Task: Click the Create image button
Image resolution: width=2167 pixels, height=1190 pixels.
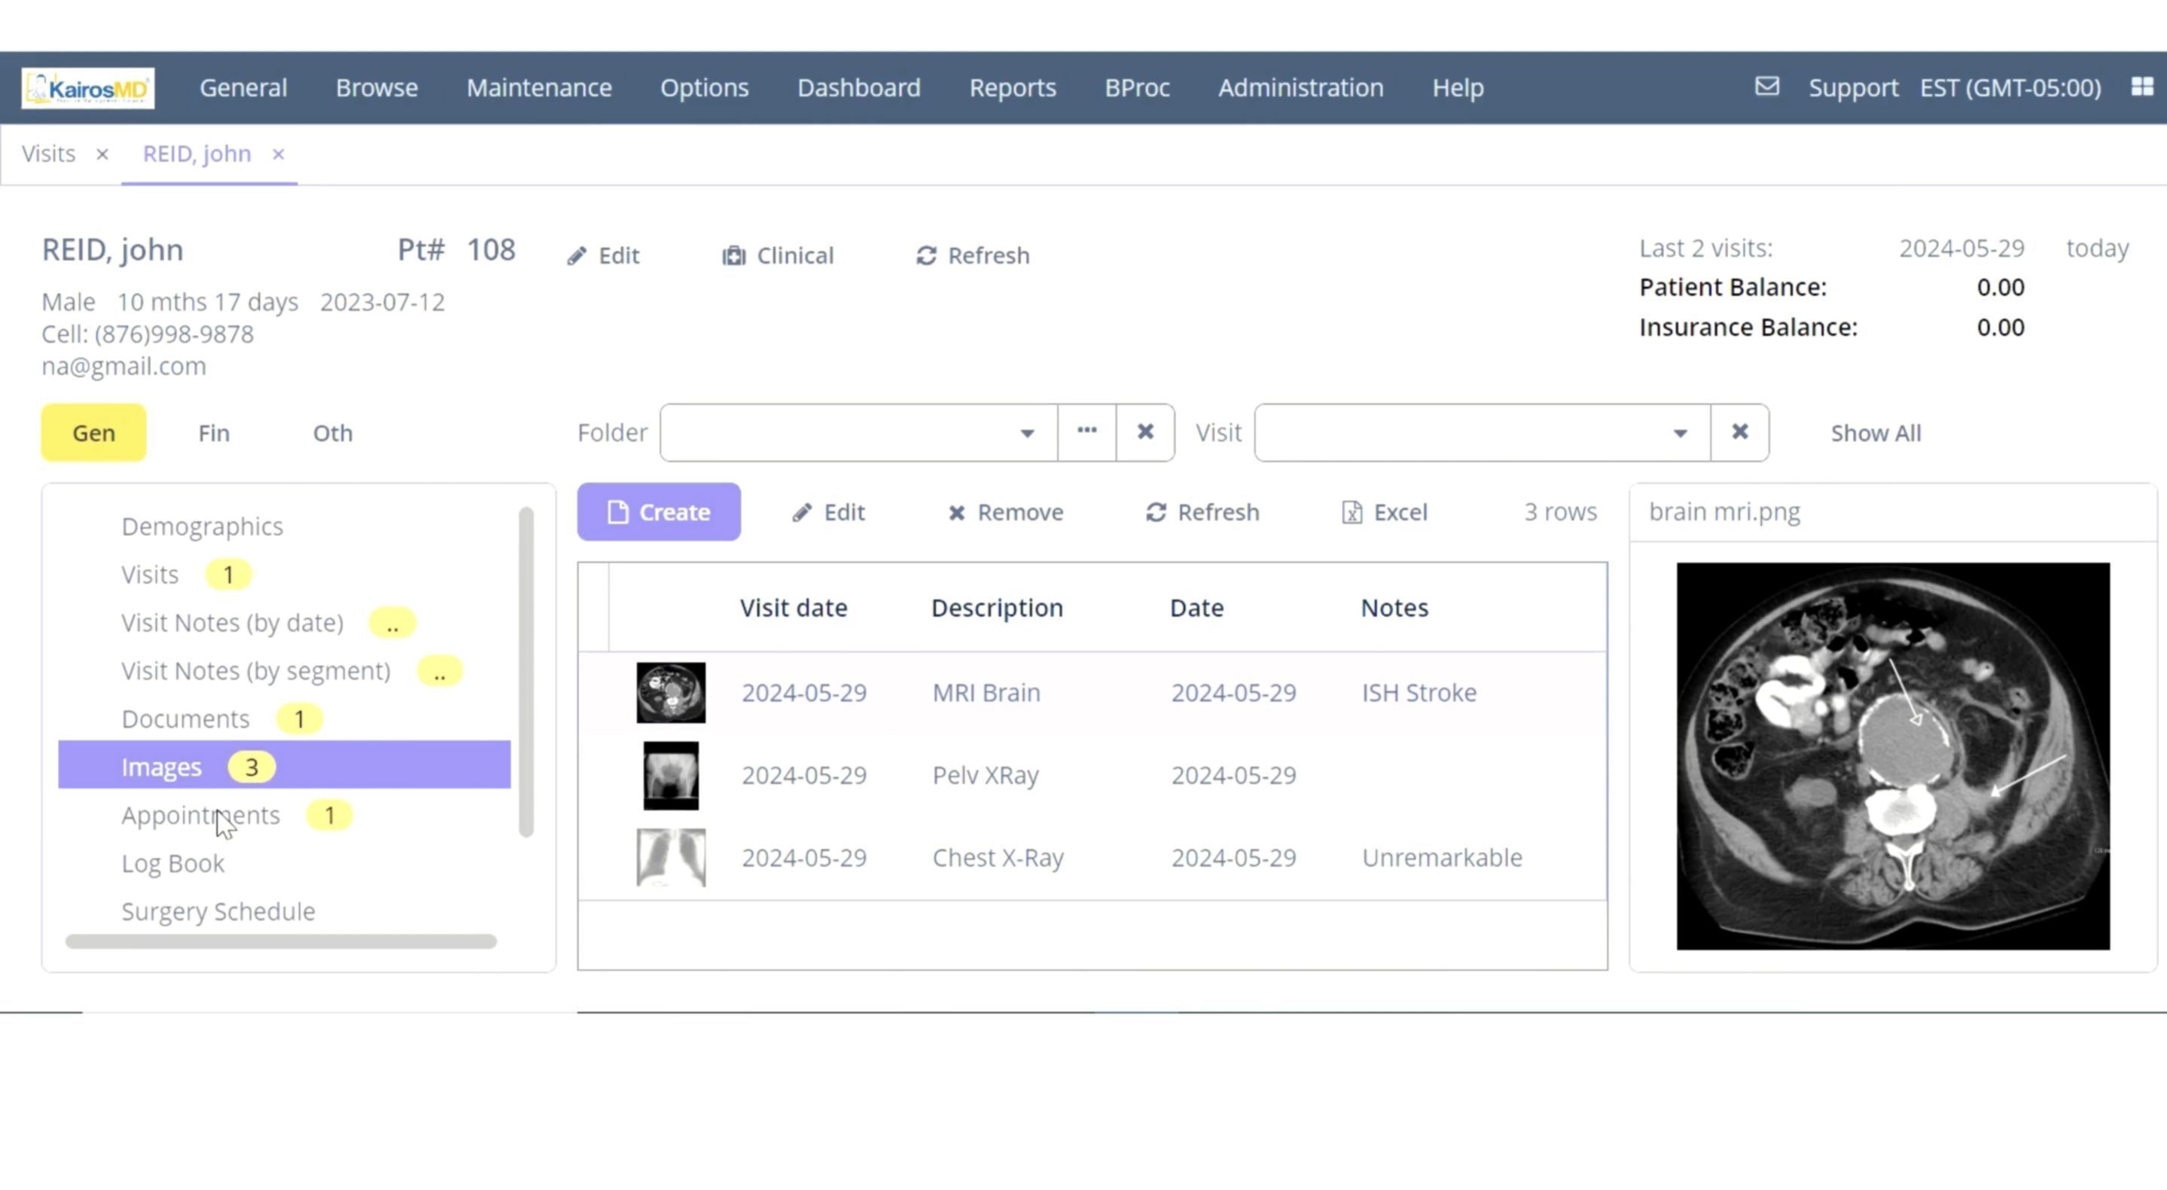Action: coord(659,511)
